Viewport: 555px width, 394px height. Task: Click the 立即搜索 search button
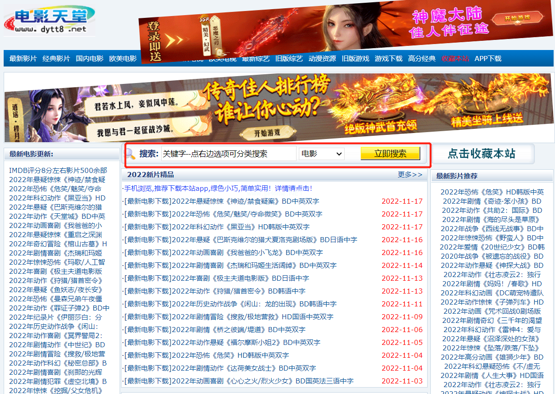pyautogui.click(x=390, y=154)
